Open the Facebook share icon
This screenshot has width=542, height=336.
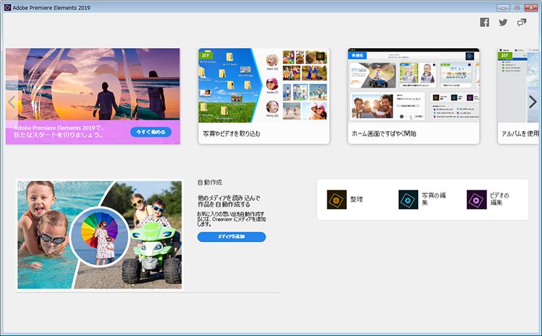[x=484, y=22]
